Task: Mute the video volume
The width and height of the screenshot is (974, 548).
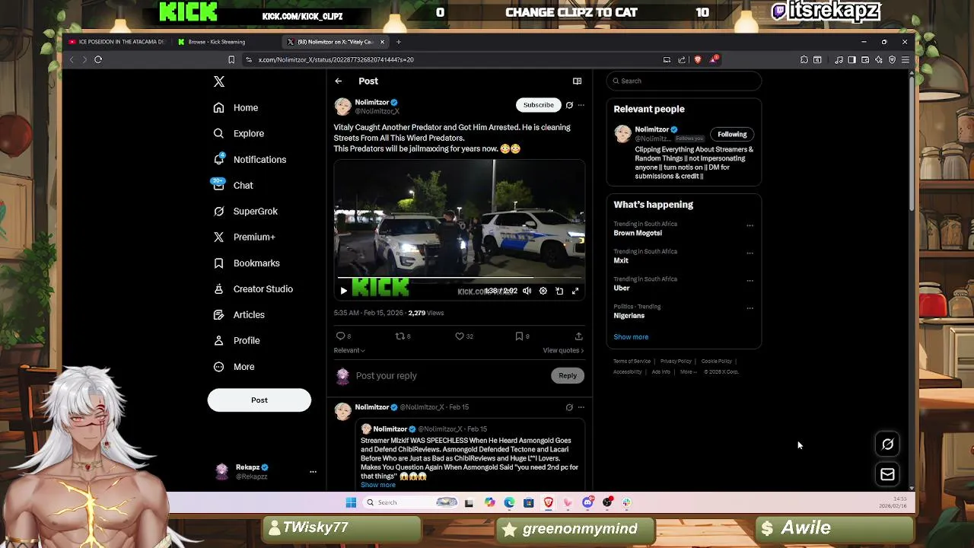Action: coord(527,291)
